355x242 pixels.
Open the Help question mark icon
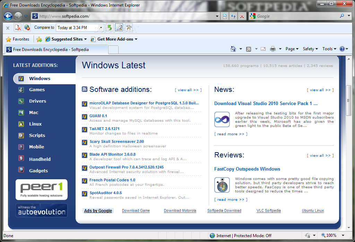[342, 49]
